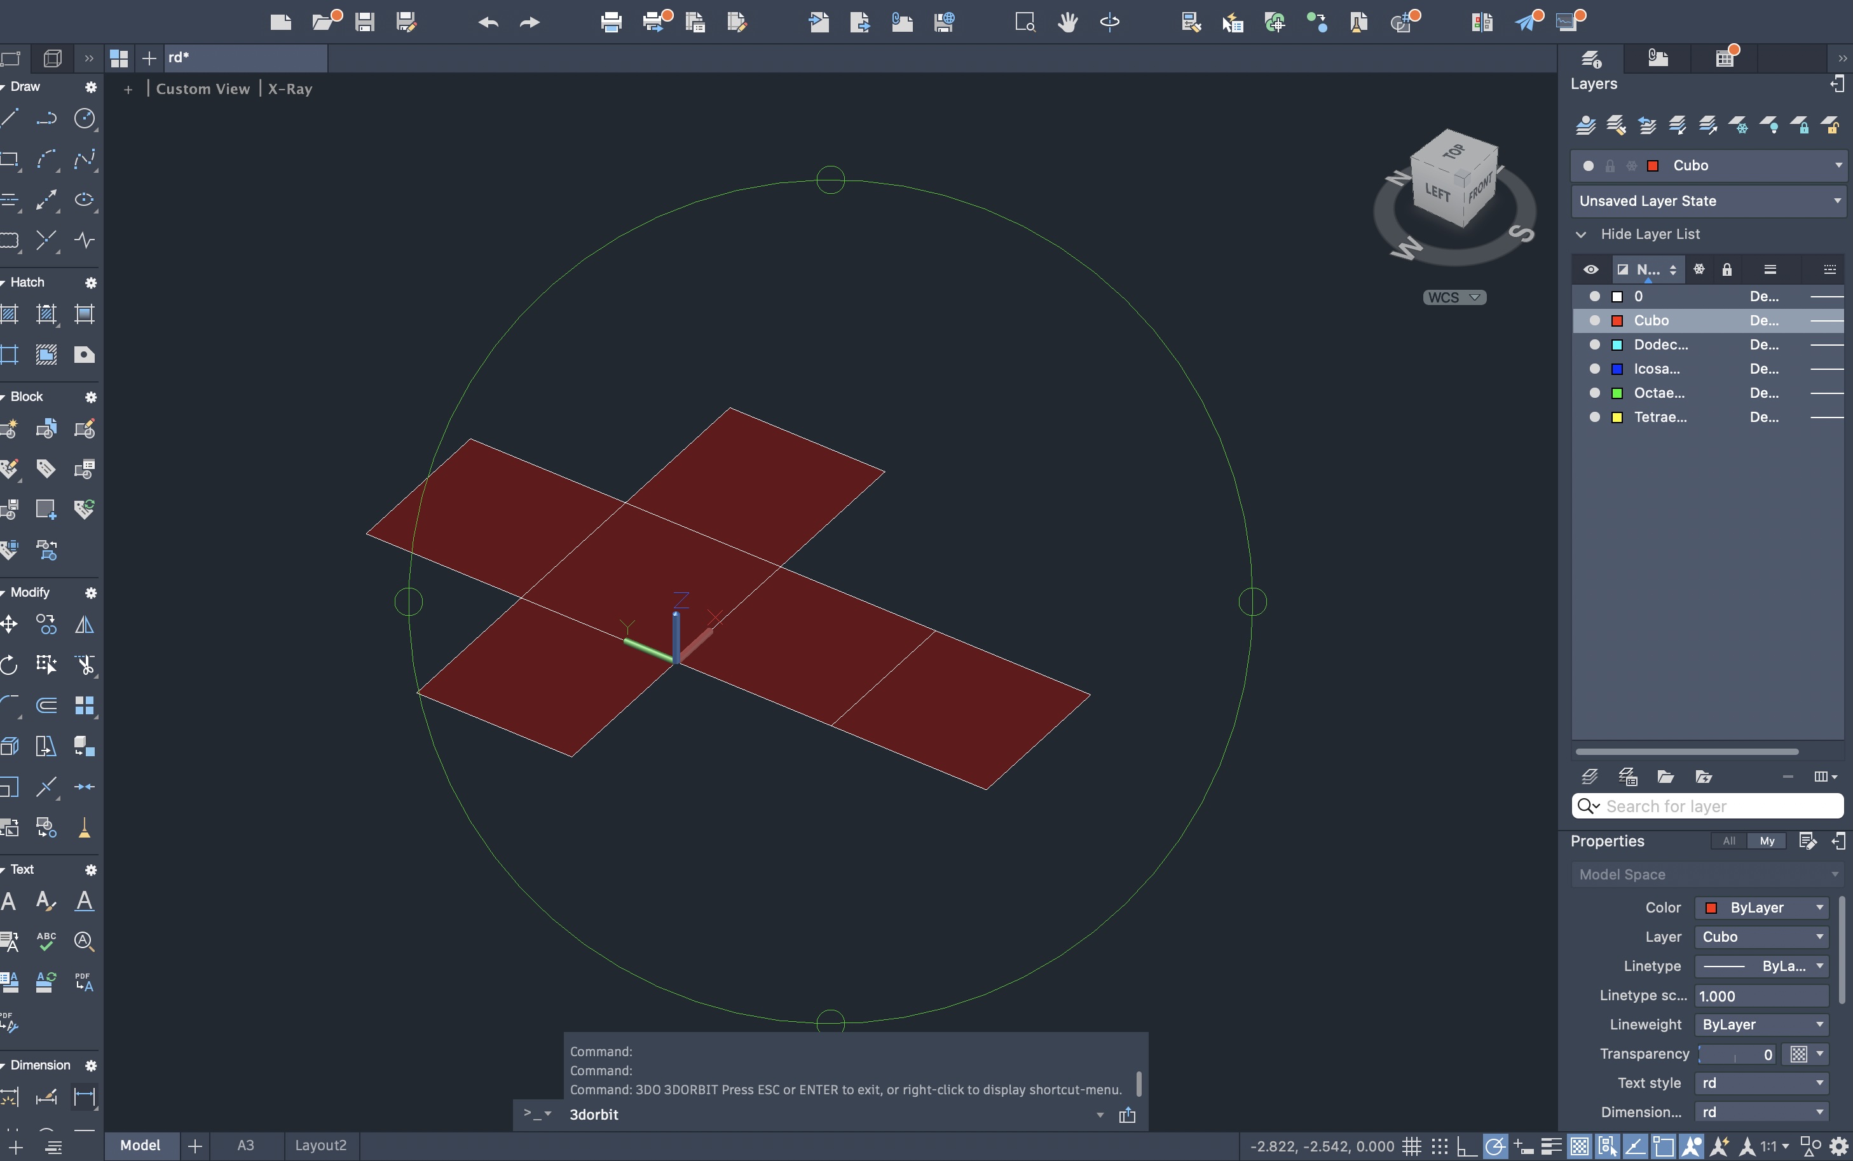Screen dimensions: 1853x1161
Task: Switch to the Layout2 tab
Action: coord(320,1145)
